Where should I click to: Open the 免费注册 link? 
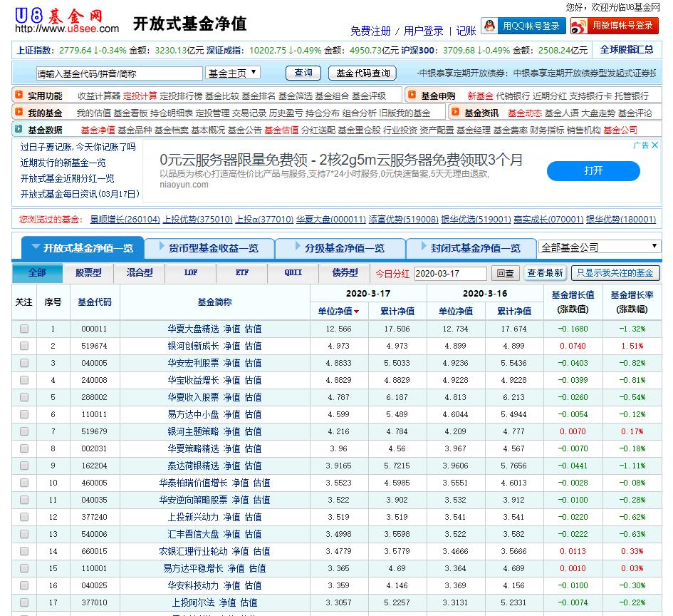coord(370,31)
